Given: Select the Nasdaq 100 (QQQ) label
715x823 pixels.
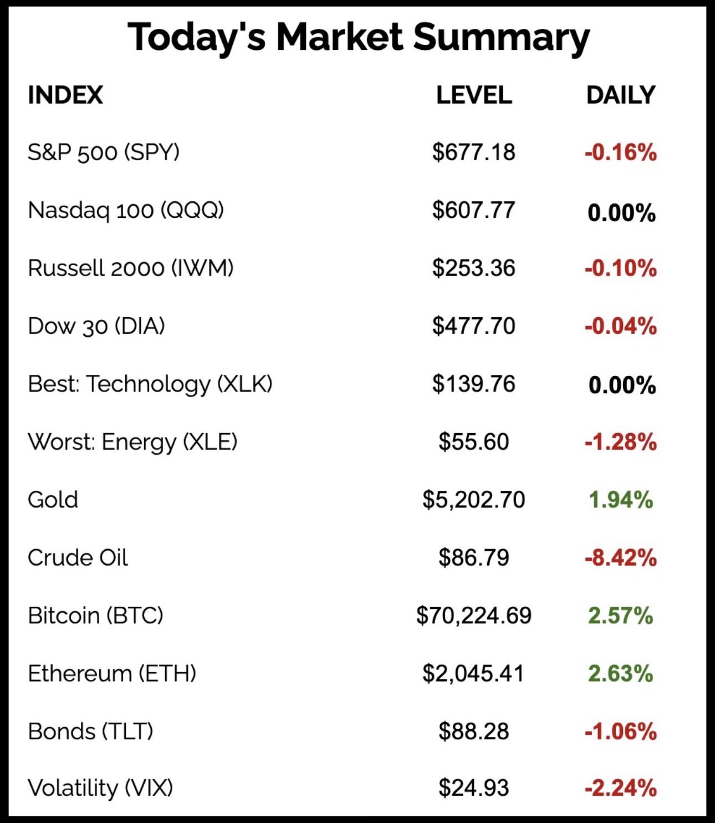Looking at the screenshot, I should [x=126, y=211].
